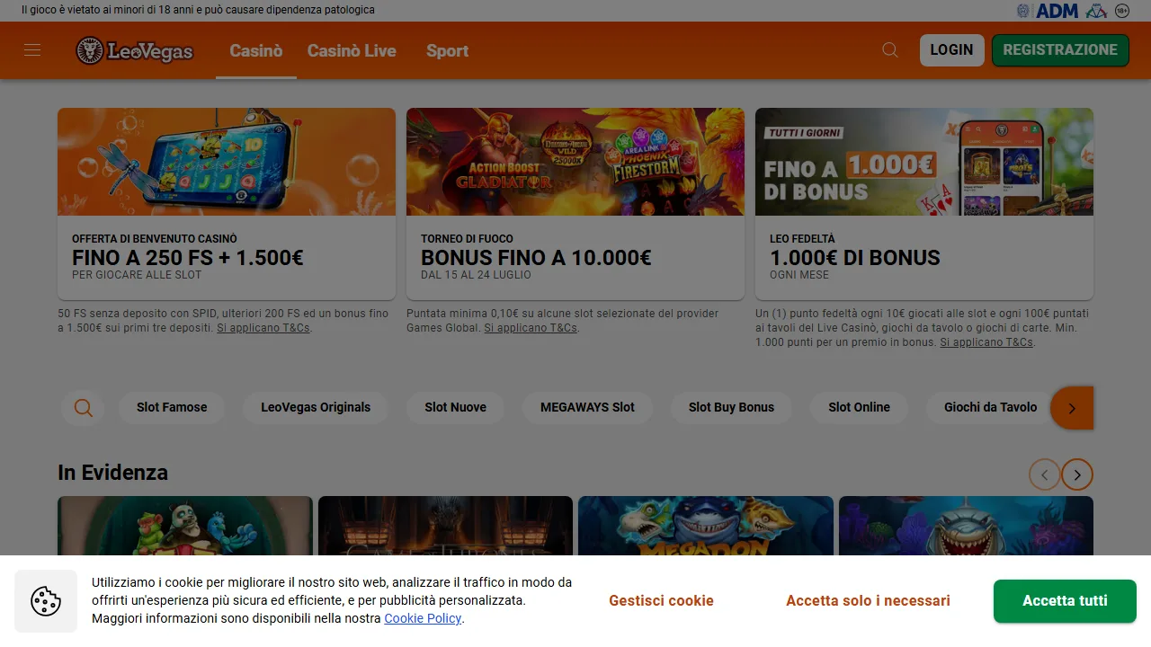Click the DAL 15 AL 24 LUGLIO text
1151x647 pixels.
(476, 275)
